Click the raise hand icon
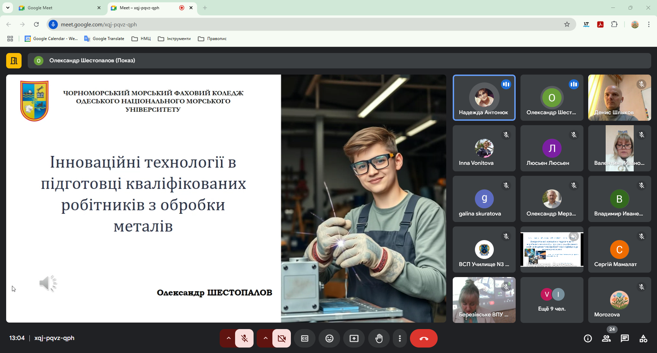Viewport: 657px width, 353px height. point(379,338)
